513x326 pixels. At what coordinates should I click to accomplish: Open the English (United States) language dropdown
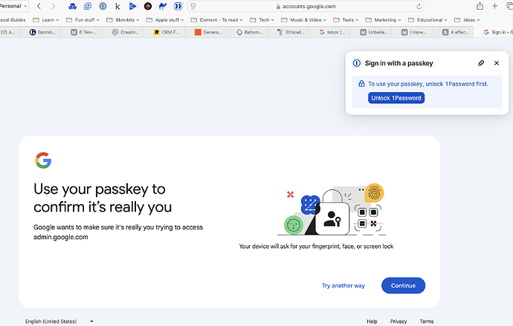(x=59, y=322)
